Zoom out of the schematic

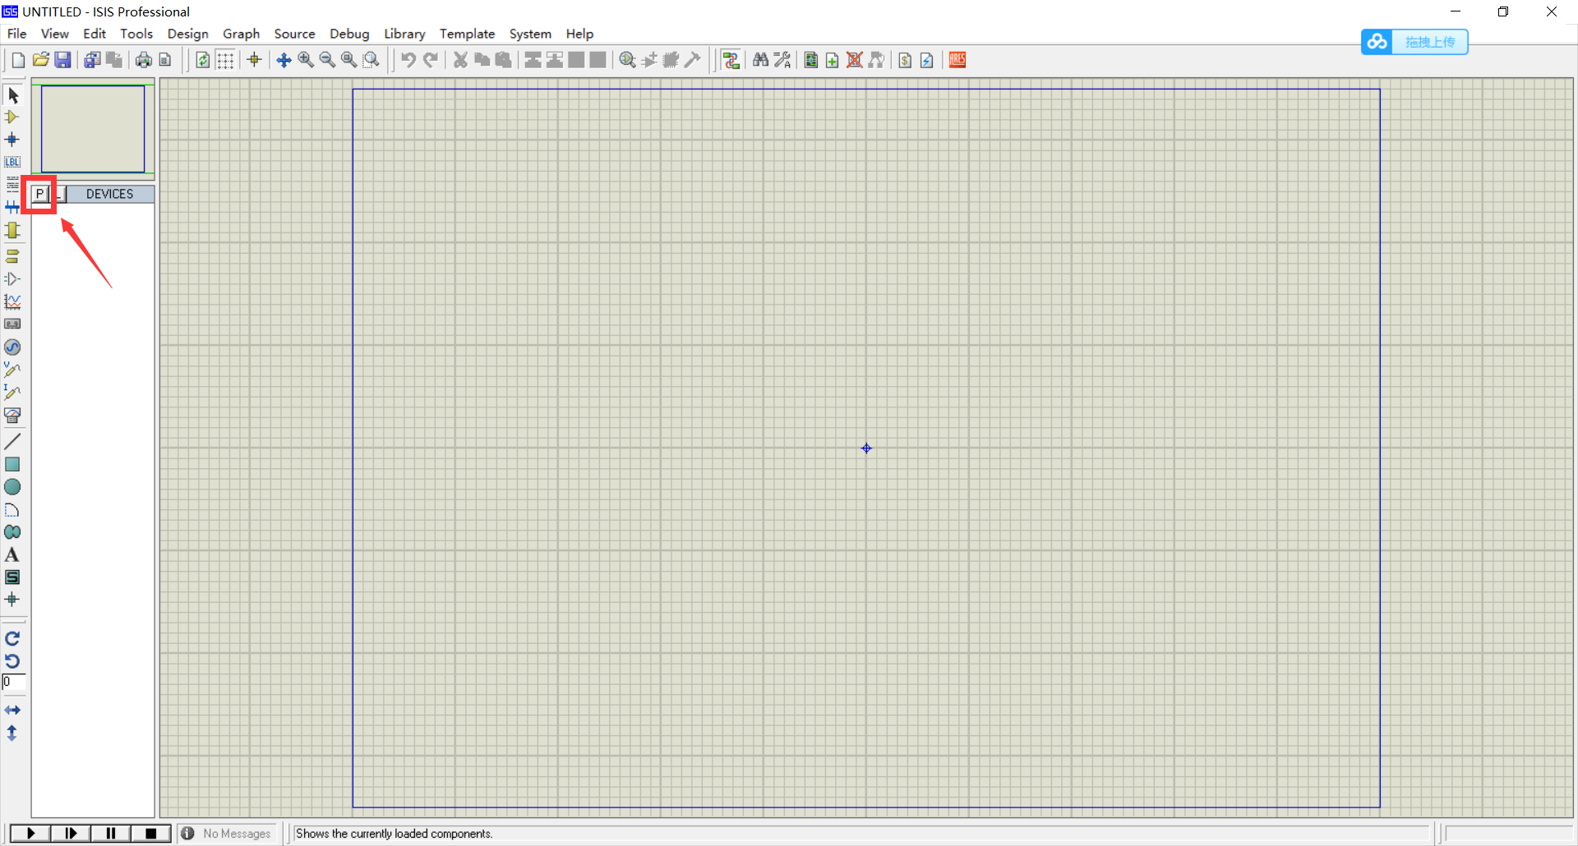tap(327, 60)
